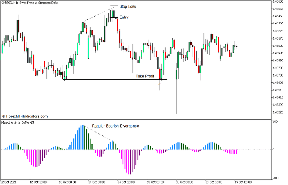
Task: Click the 1.45890 price level
Action: 278,60
